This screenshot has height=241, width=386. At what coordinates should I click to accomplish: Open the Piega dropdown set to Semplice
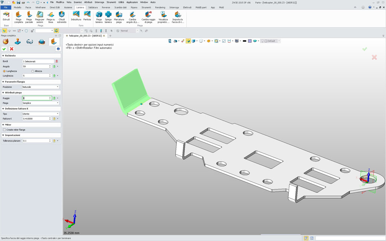[41, 103]
